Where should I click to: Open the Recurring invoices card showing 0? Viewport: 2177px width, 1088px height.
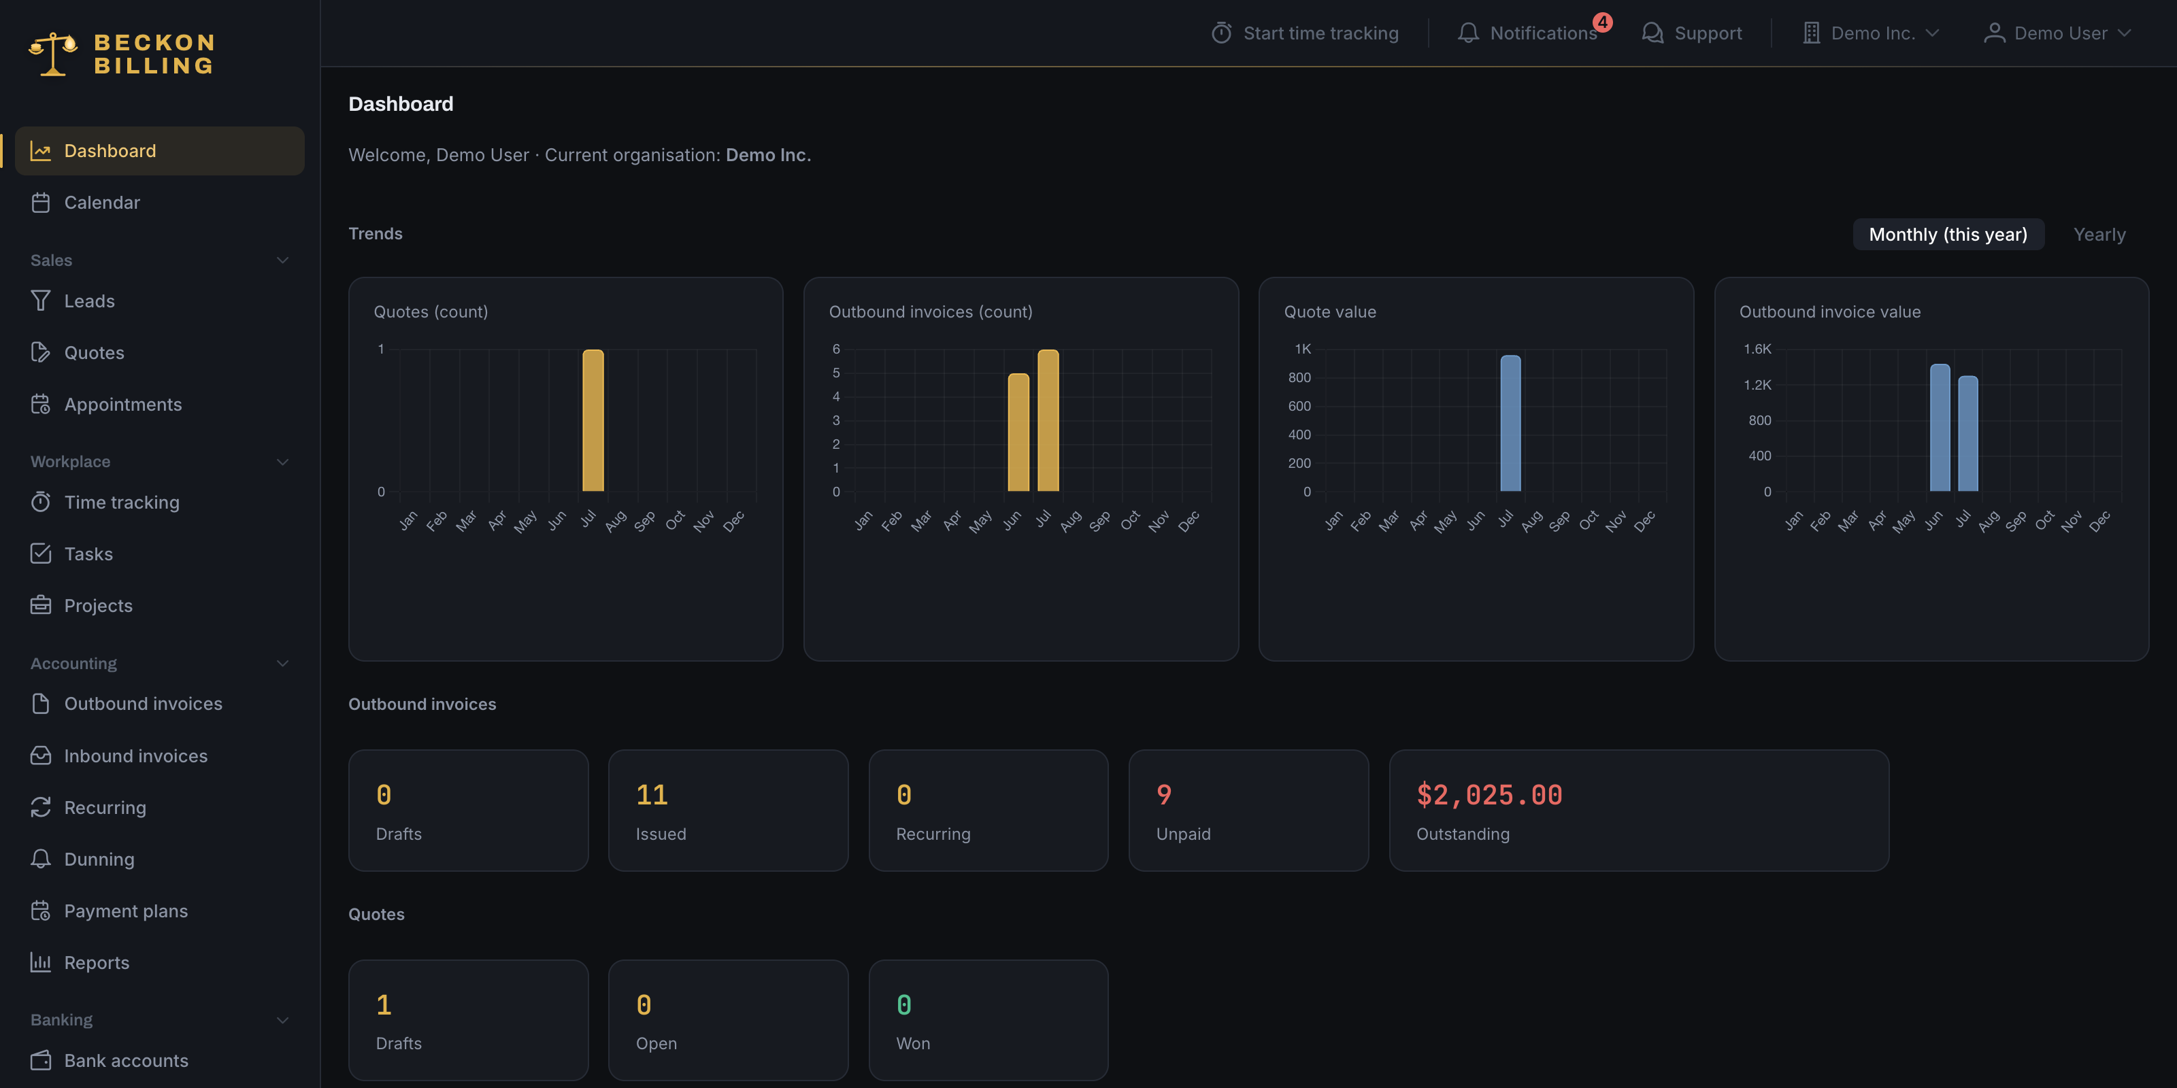pyautogui.click(x=988, y=811)
